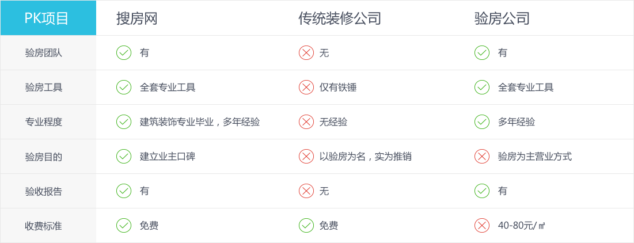Click red X icon beside 40-80元/㎡

pyautogui.click(x=481, y=225)
